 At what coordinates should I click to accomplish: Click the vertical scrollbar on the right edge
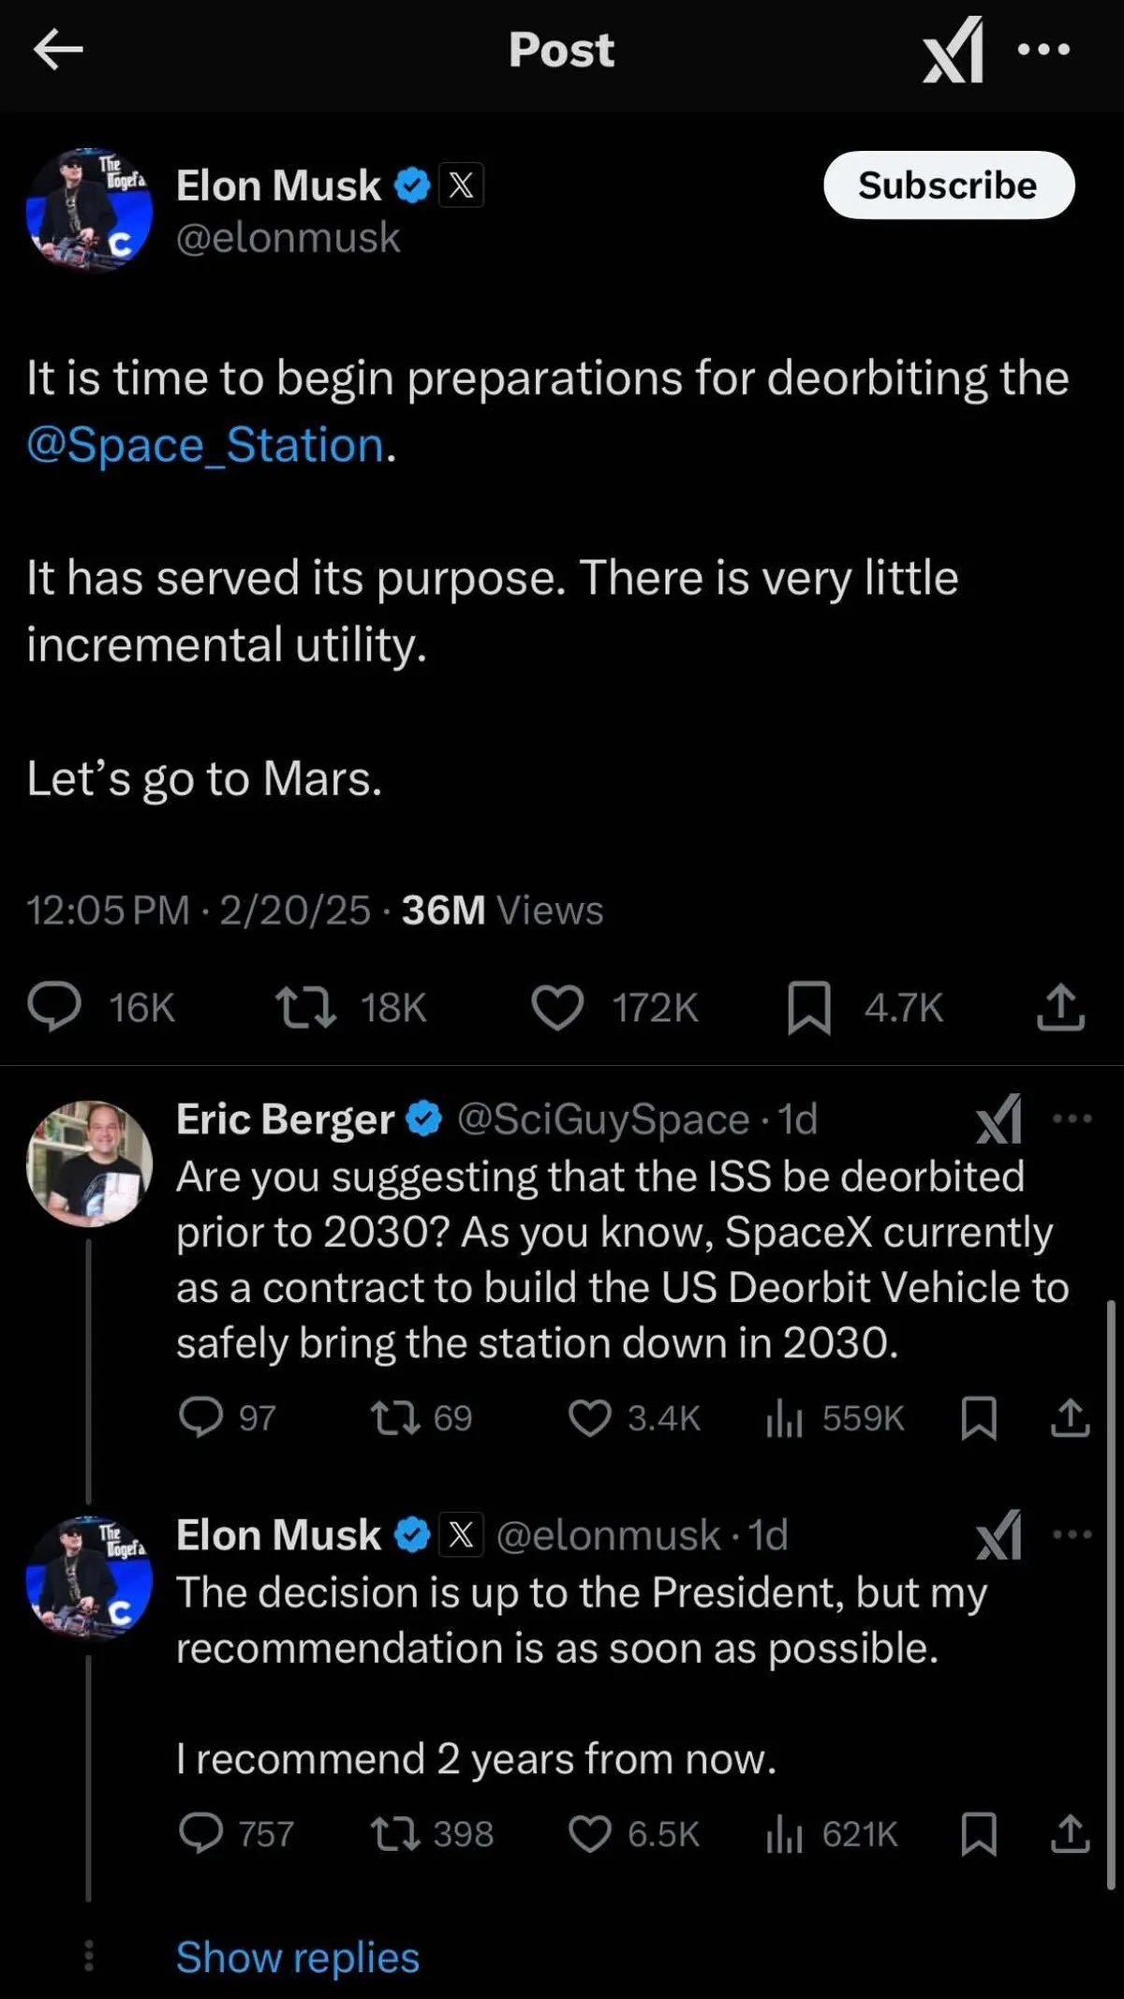coord(1111,1592)
